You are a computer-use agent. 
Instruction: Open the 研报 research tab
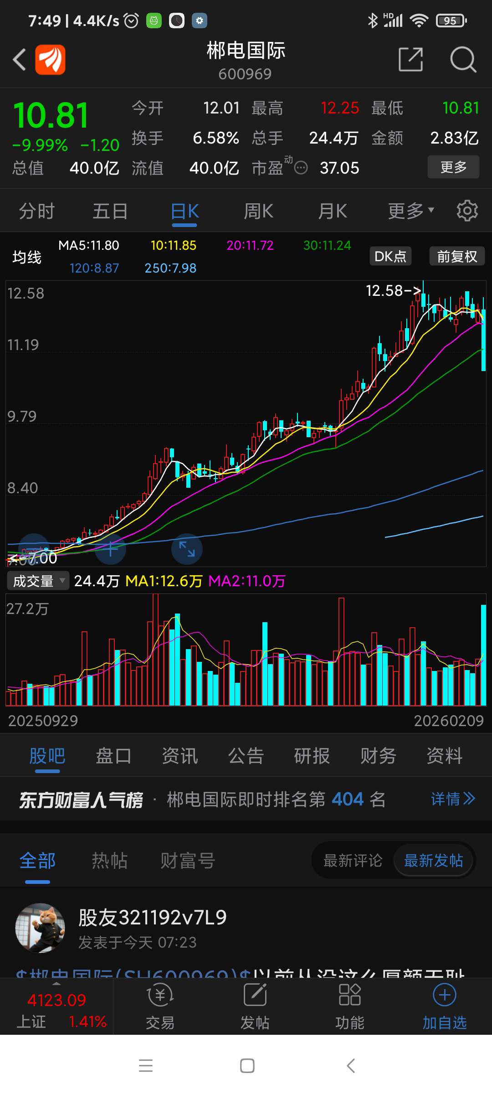pos(312,756)
